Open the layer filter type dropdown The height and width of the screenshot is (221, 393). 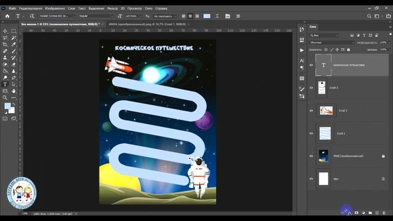coord(324,36)
